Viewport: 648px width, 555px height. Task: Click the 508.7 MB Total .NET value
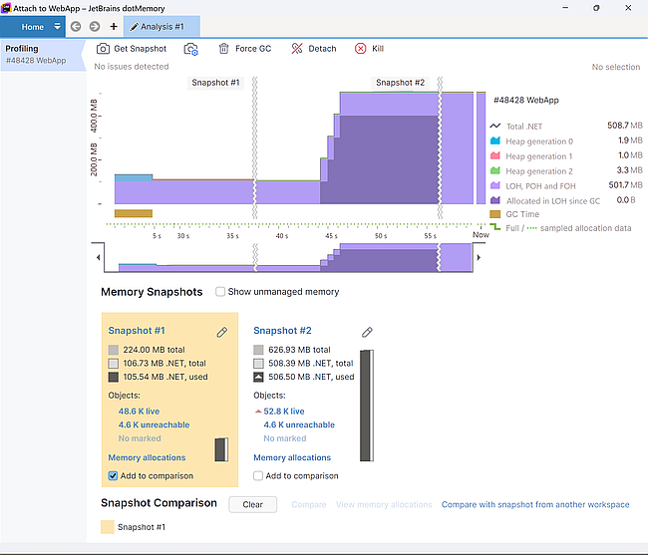tap(625, 126)
